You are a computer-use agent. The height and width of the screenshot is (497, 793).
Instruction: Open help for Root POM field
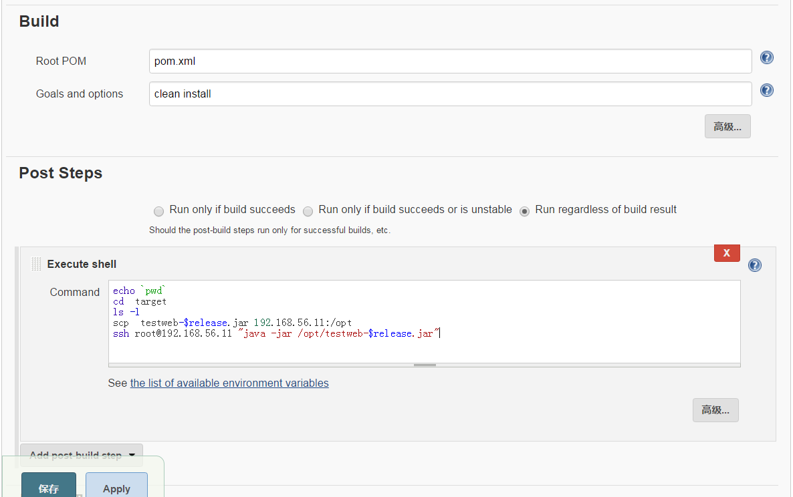767,57
